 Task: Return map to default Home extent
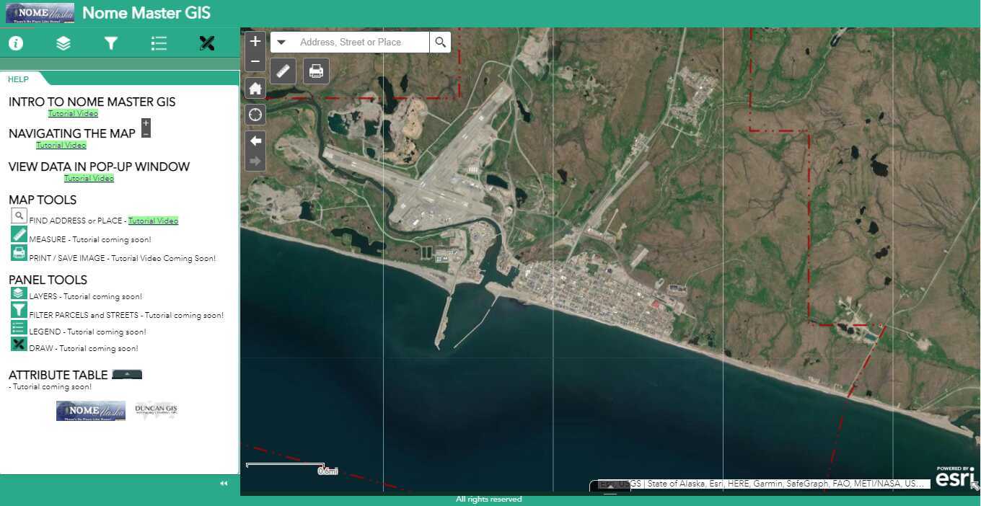pos(255,89)
